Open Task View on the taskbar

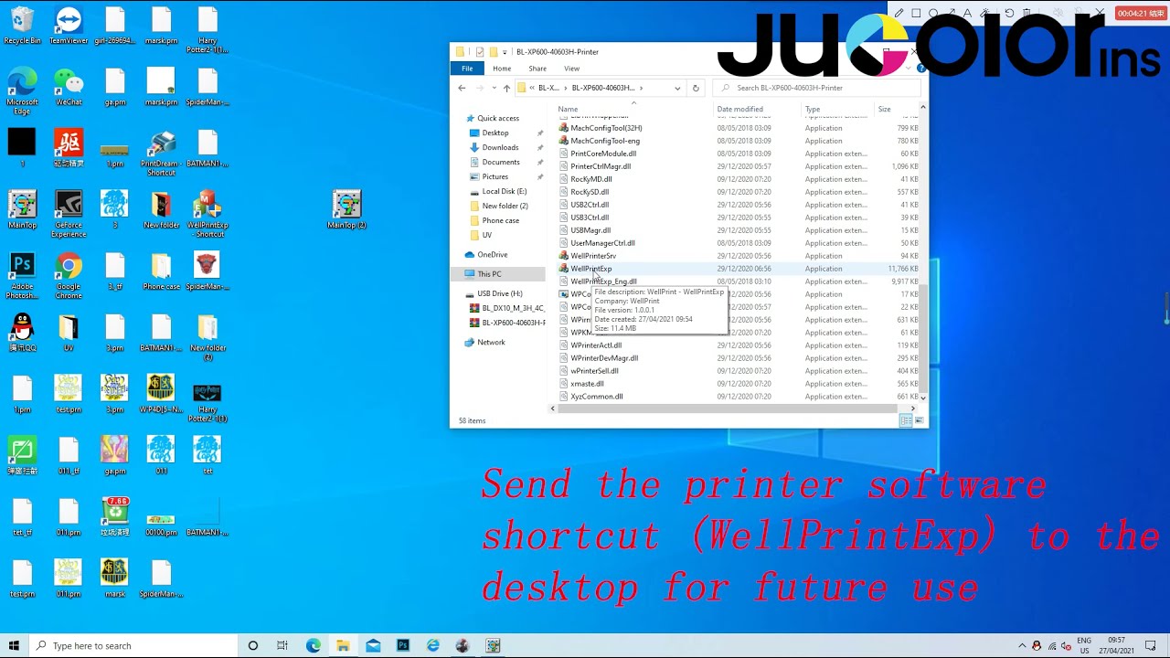pos(282,646)
